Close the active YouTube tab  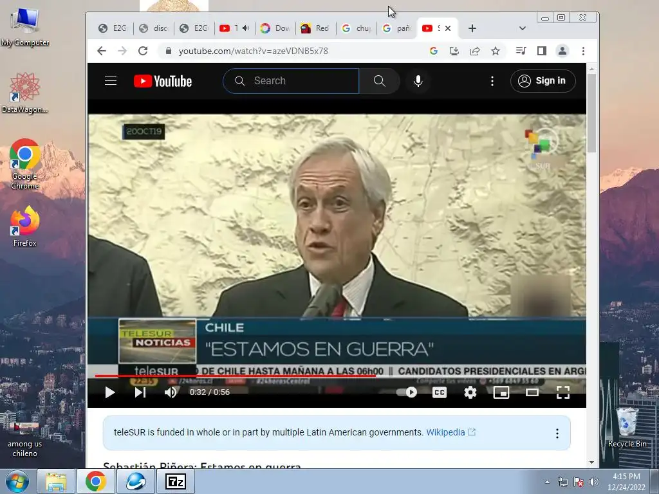(448, 28)
